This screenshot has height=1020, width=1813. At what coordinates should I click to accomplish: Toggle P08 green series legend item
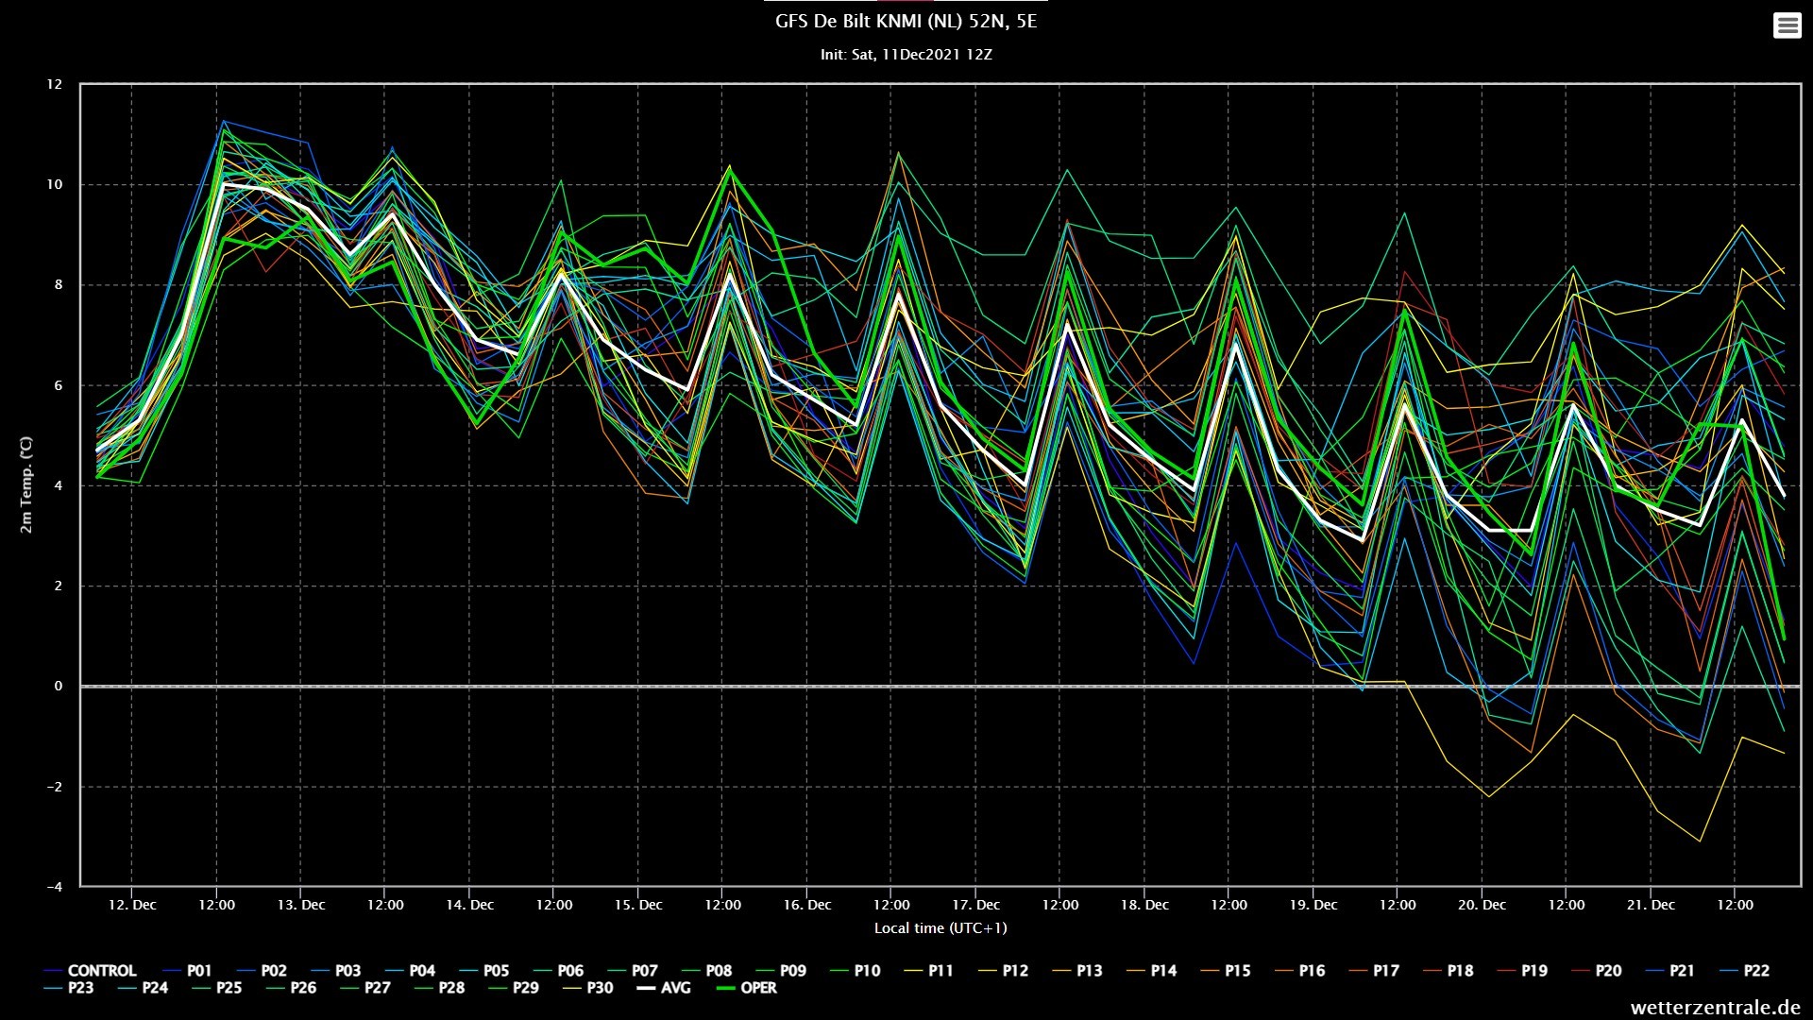pyautogui.click(x=706, y=971)
